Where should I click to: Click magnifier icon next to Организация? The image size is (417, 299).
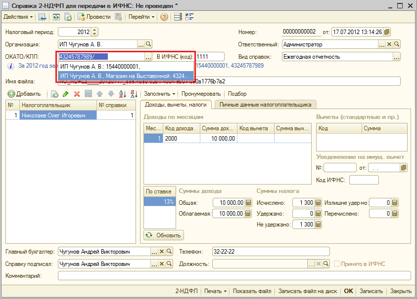(148, 44)
